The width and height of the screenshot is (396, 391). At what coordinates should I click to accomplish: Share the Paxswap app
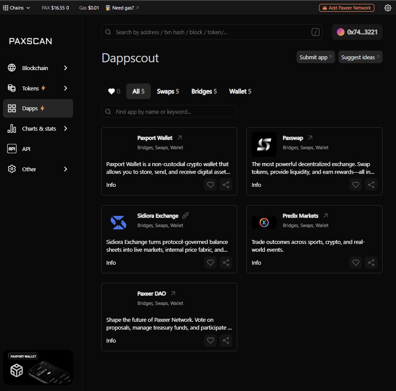click(x=371, y=185)
